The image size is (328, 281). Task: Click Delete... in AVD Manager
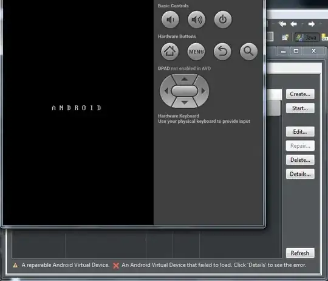[300, 160]
